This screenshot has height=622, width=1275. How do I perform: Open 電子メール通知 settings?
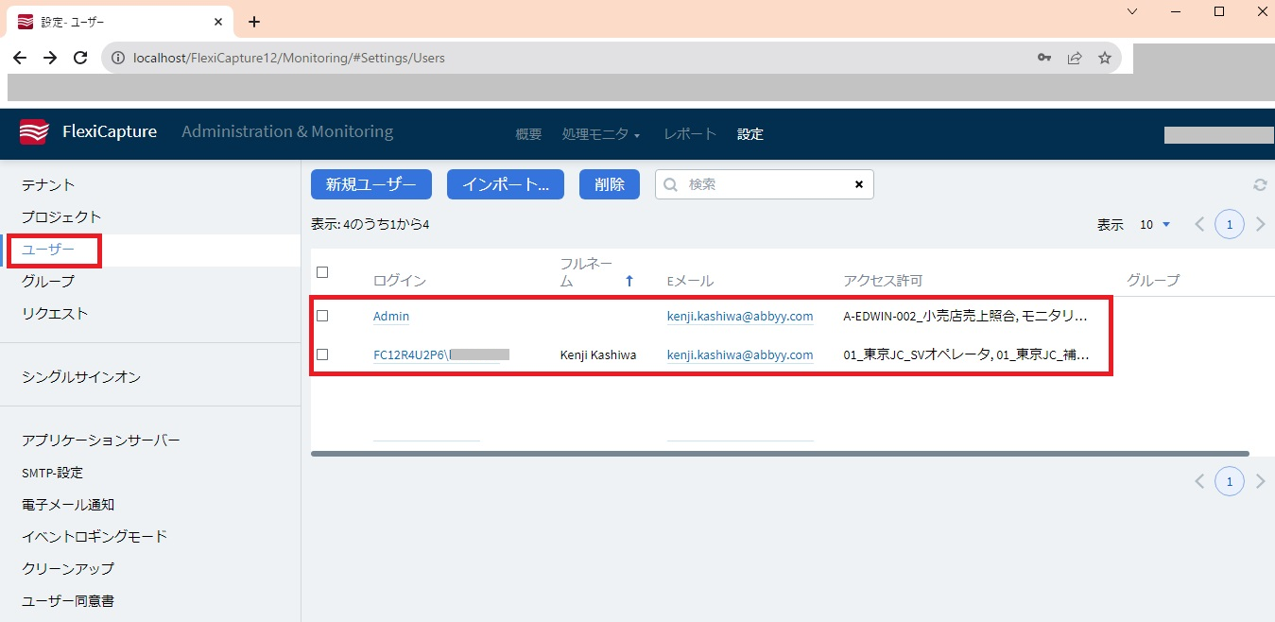(68, 505)
